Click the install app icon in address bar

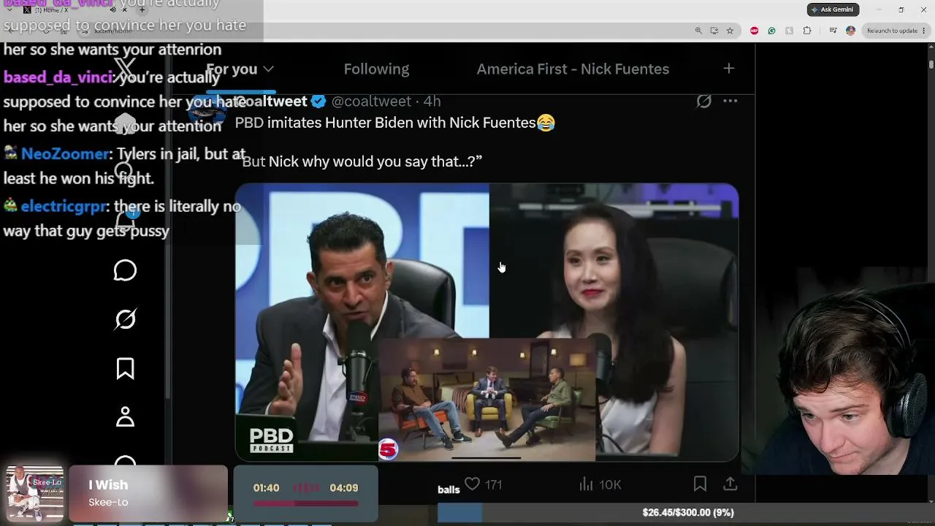coord(714,31)
